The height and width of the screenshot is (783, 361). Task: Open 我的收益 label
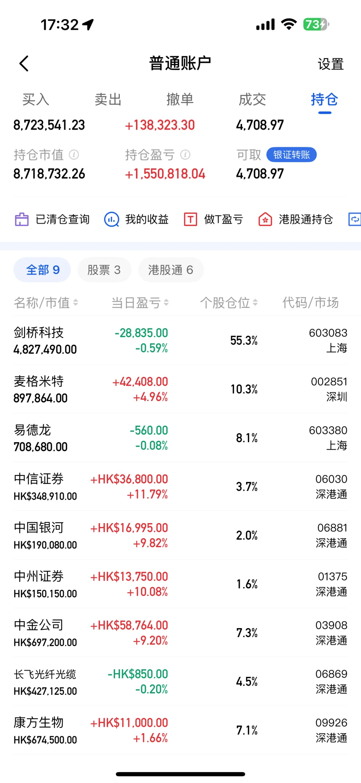[x=147, y=219]
